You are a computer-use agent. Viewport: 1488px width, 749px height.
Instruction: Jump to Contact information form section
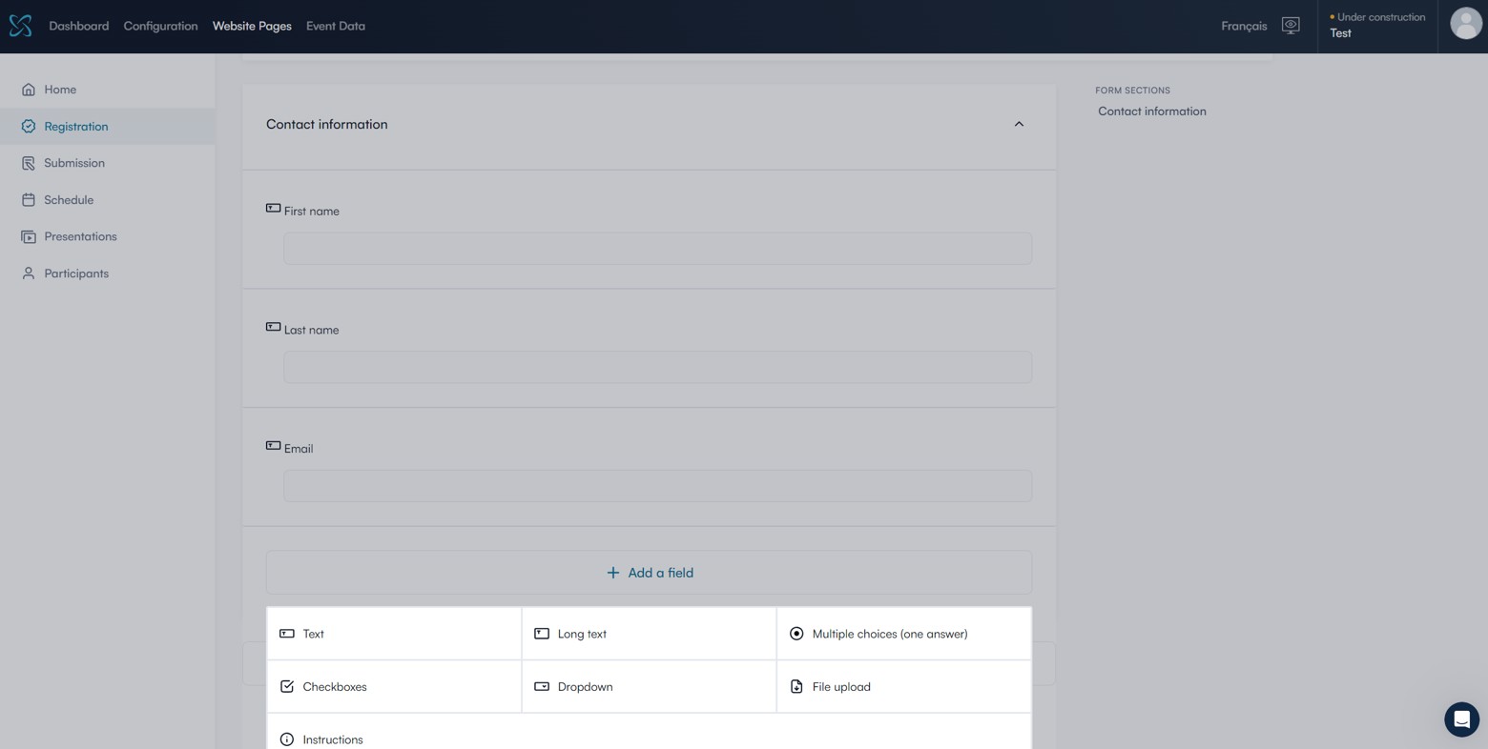coord(1151,111)
